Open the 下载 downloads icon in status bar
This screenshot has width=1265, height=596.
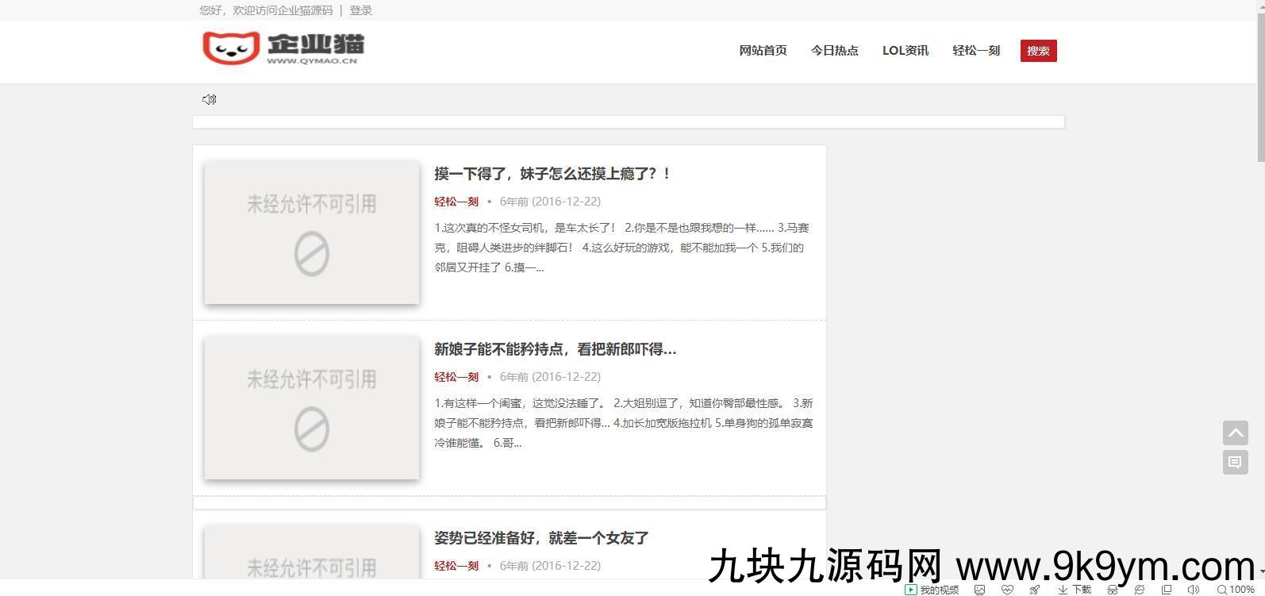pos(1075,590)
